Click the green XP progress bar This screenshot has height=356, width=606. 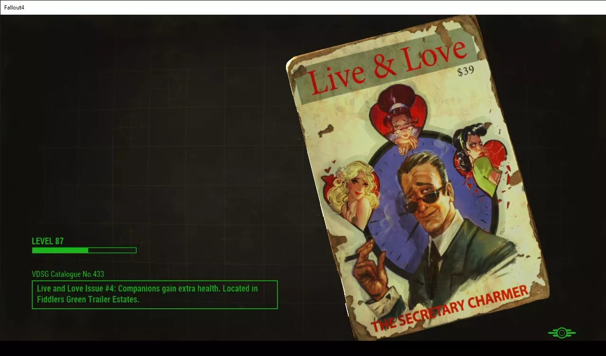pos(60,250)
